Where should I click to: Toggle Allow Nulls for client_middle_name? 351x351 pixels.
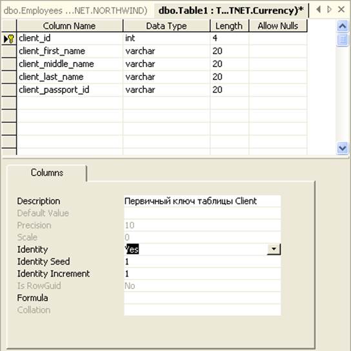pyautogui.click(x=278, y=65)
